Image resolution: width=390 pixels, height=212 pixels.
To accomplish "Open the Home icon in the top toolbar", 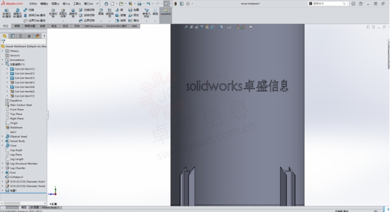I will point(106,4).
